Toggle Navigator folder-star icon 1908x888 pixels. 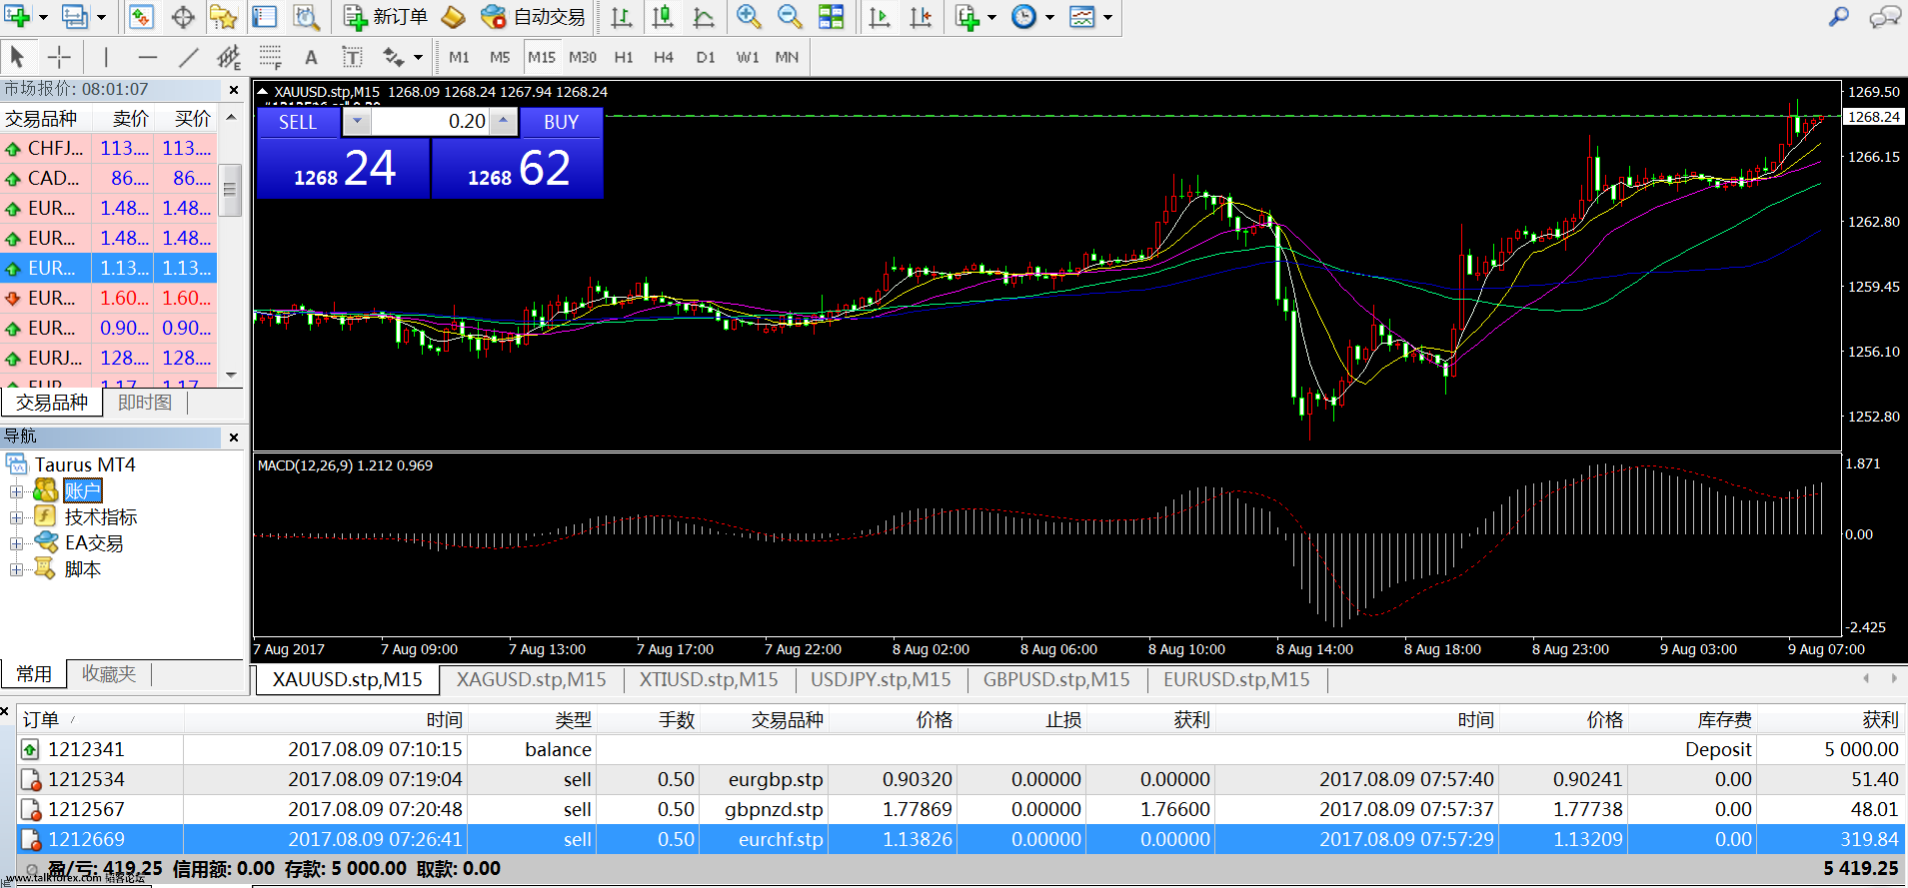223,16
